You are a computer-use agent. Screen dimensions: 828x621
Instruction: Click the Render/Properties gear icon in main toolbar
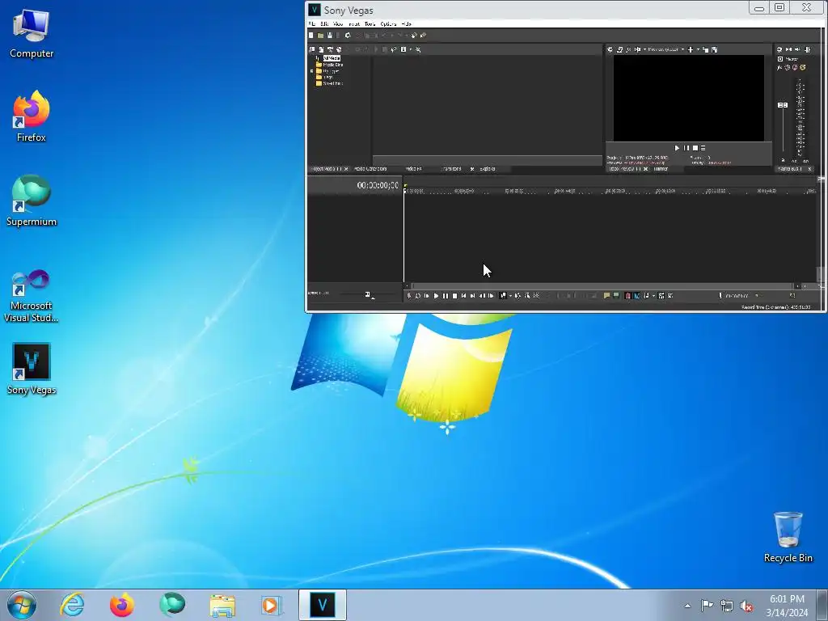348,36
